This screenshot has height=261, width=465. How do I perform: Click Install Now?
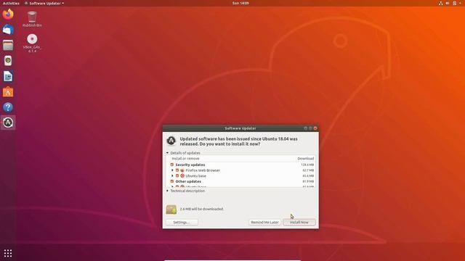tap(299, 223)
